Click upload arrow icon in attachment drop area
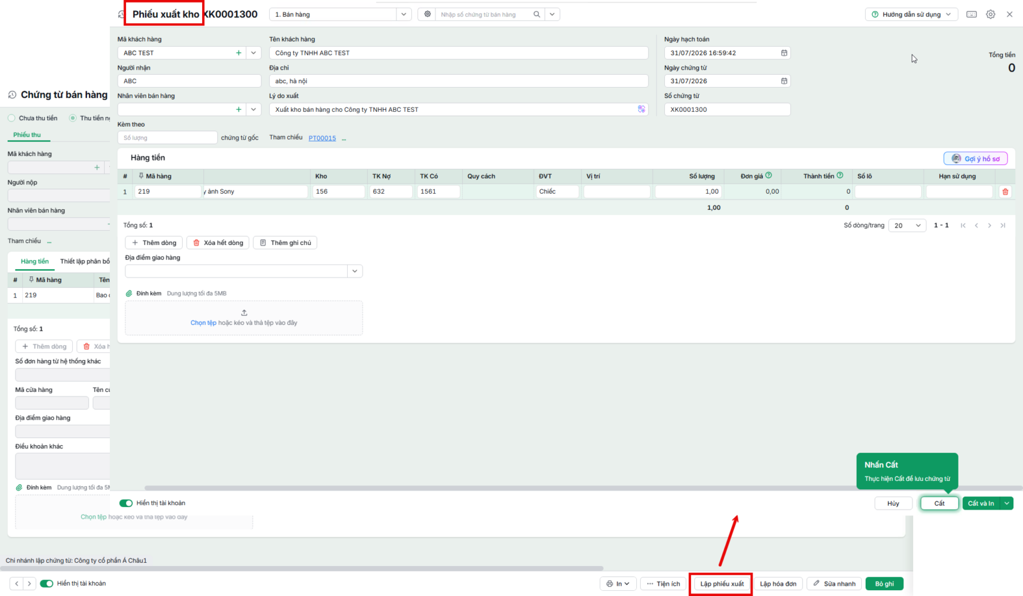 [244, 313]
